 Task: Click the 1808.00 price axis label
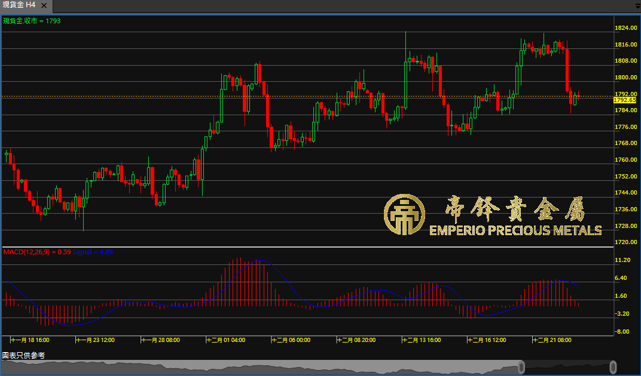[x=626, y=61]
